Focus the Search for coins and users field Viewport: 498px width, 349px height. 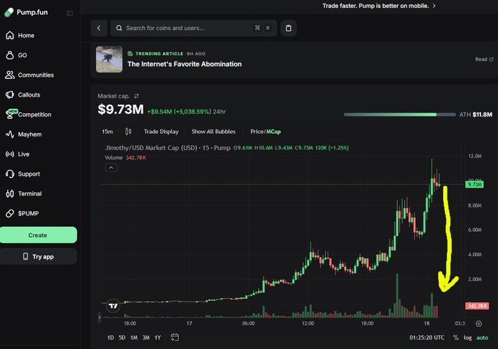(194, 28)
